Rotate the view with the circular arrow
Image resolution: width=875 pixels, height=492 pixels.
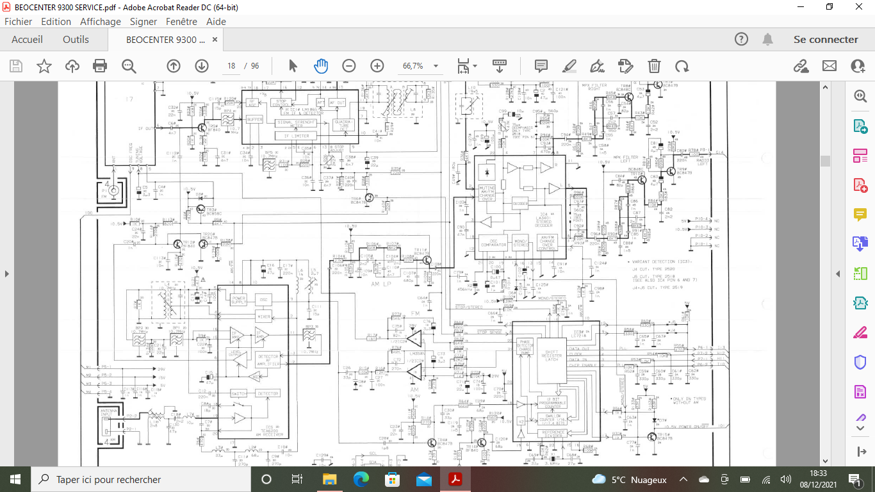coord(682,66)
